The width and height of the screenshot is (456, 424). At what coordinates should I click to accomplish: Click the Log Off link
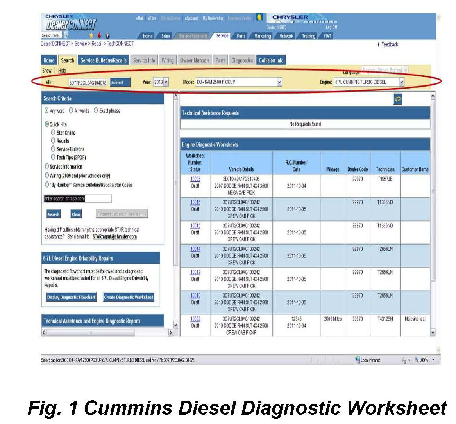point(331,27)
